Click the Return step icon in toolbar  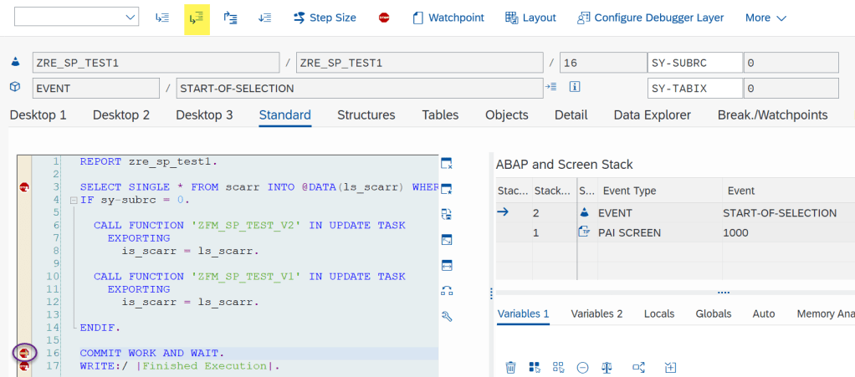click(x=231, y=18)
